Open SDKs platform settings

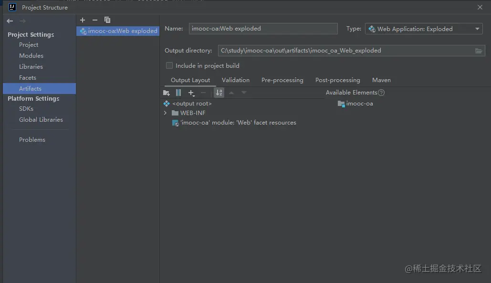(26, 109)
